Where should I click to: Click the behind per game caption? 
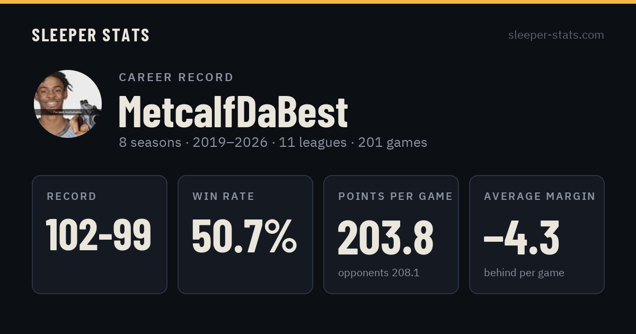click(524, 273)
